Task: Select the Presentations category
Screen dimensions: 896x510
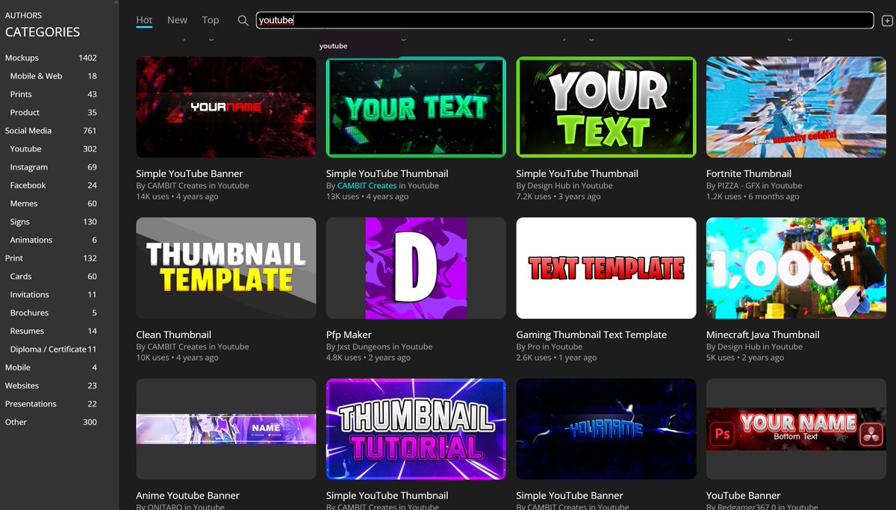Action: 51,404
